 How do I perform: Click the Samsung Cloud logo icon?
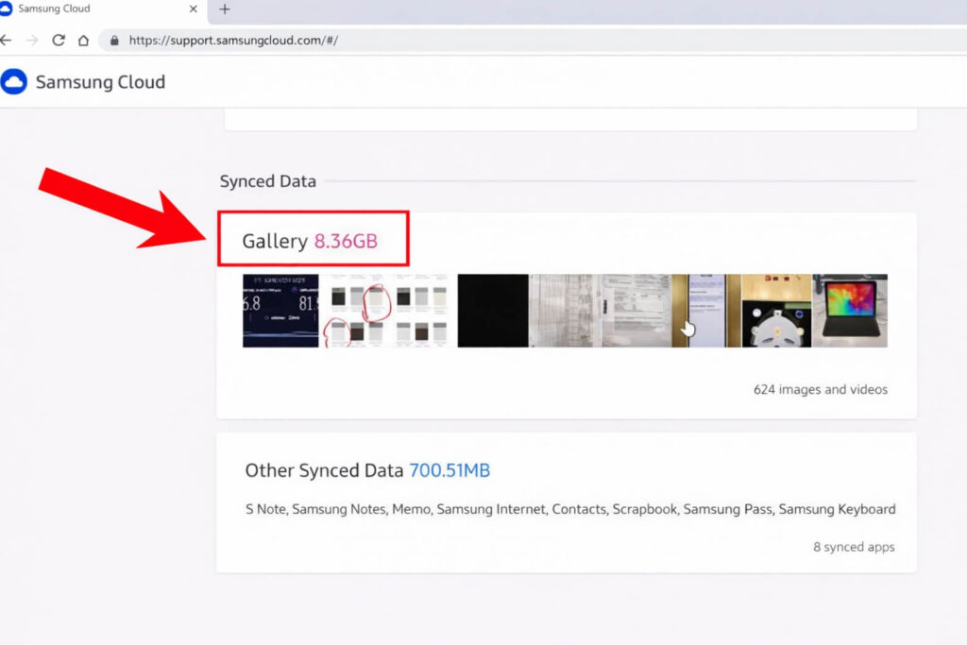point(14,82)
